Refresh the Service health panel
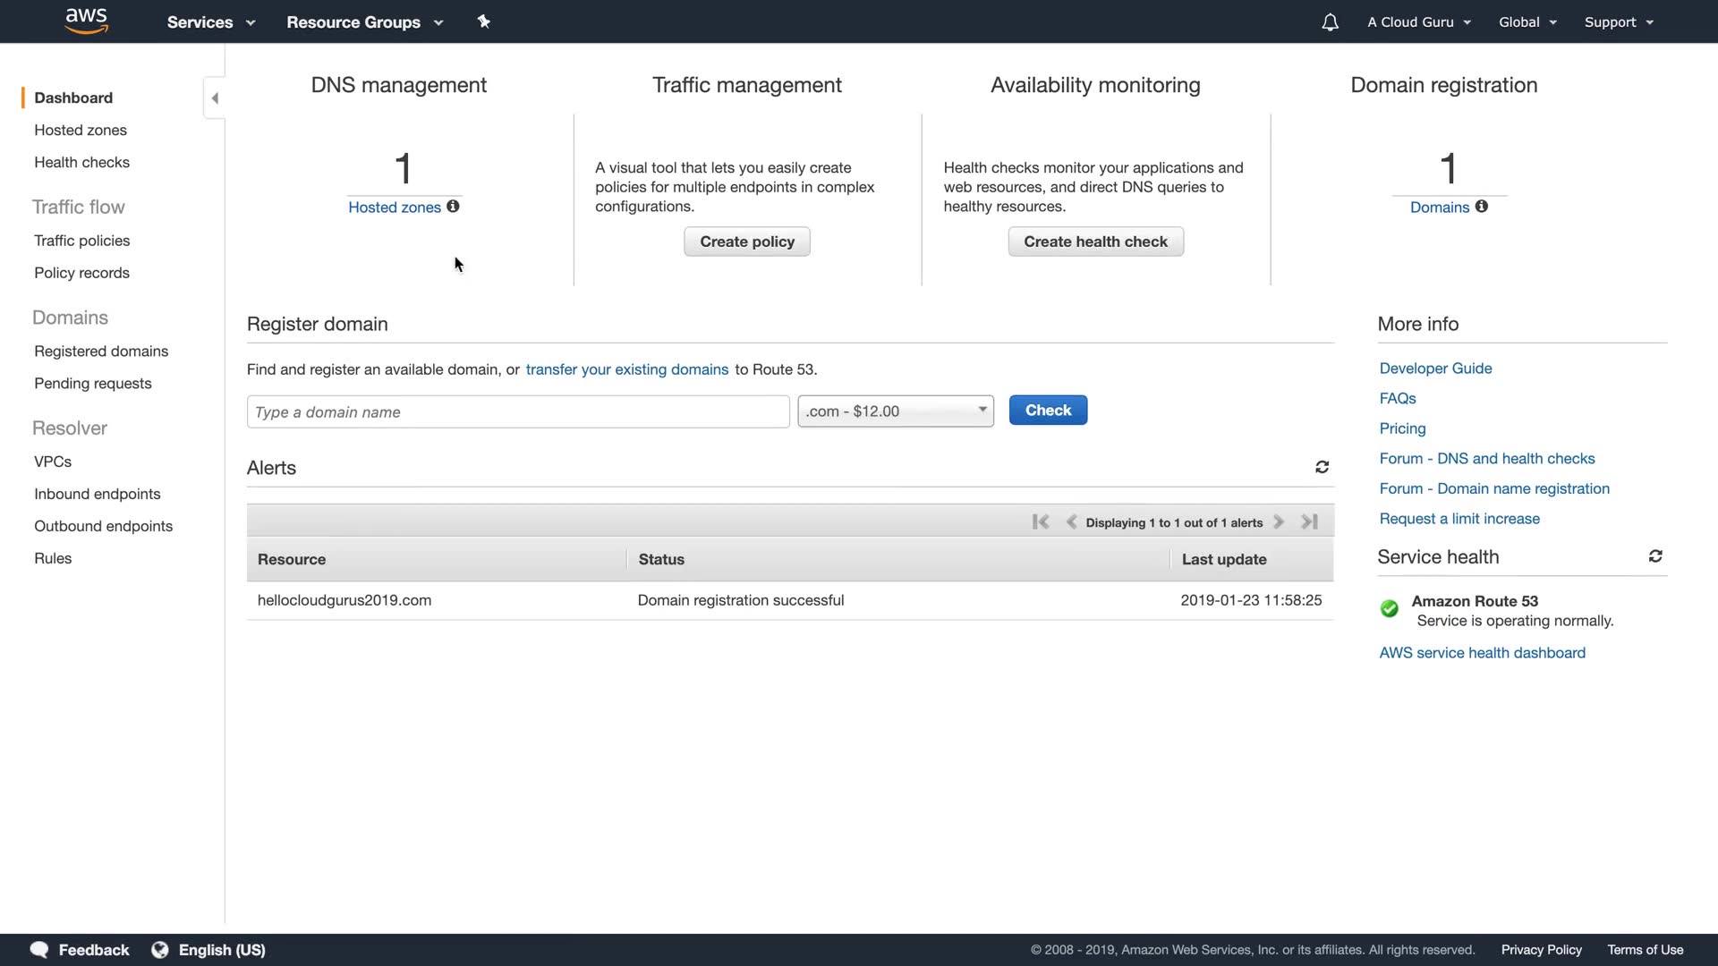This screenshot has height=966, width=1718. [1655, 556]
